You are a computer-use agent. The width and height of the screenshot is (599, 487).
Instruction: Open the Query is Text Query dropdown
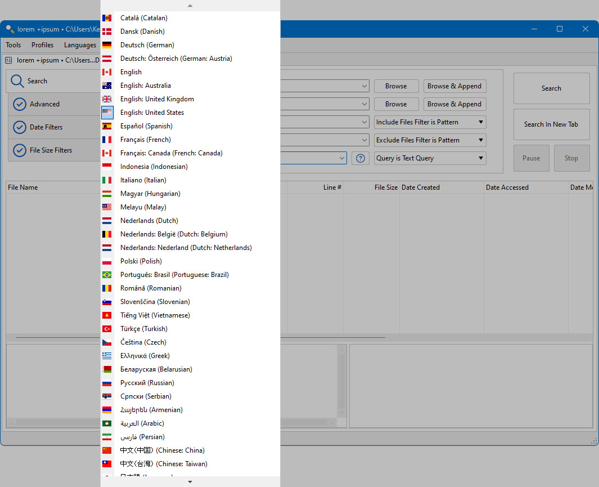tap(430, 158)
